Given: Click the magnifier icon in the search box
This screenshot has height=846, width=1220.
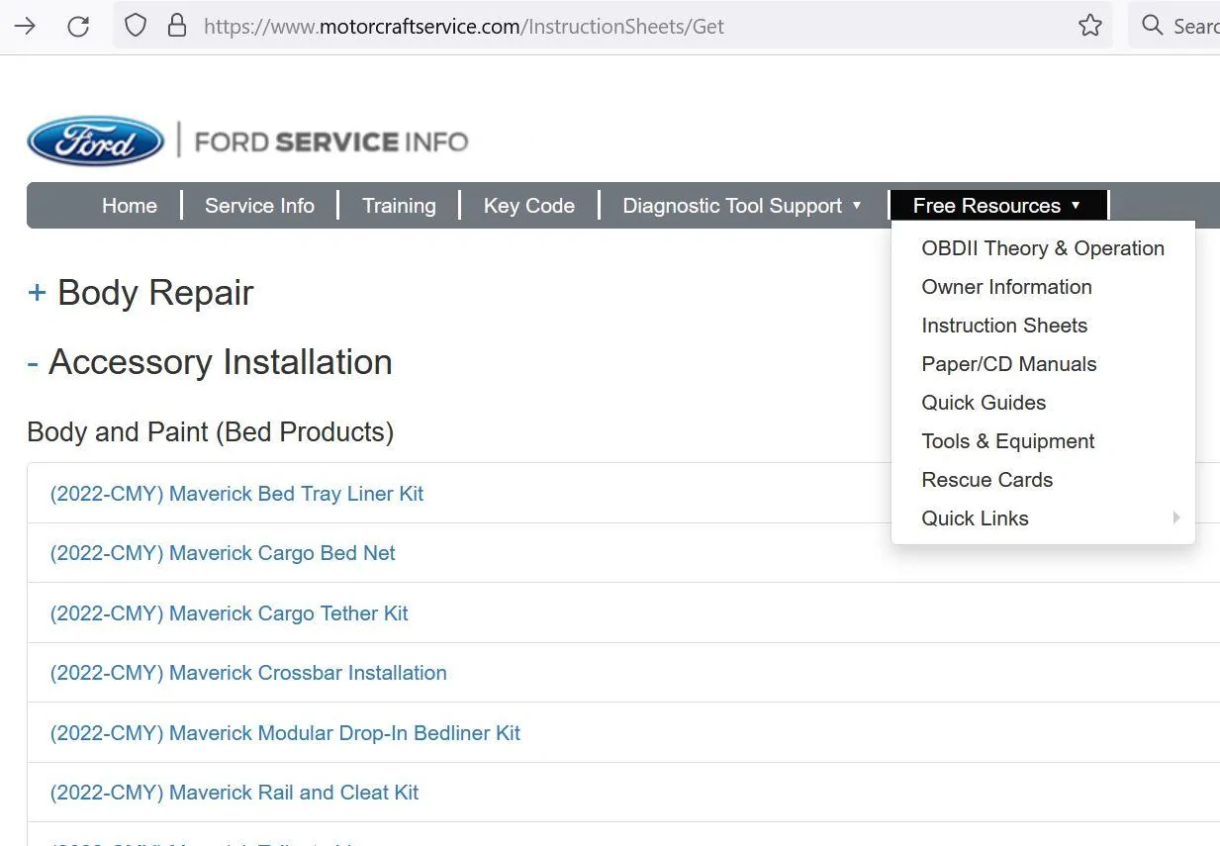Looking at the screenshot, I should pos(1152,26).
